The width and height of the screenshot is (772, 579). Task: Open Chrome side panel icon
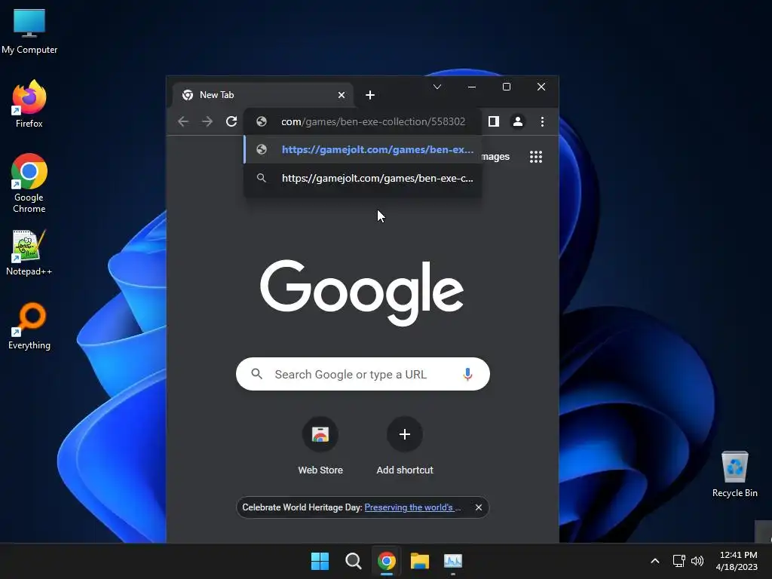coord(493,121)
